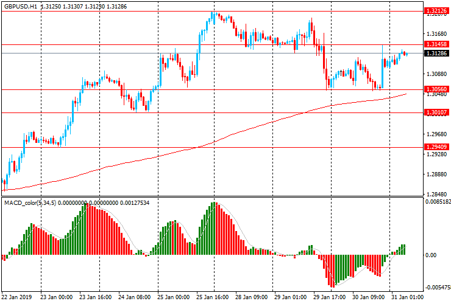Select the horizontal line at 1.32126
The width and height of the screenshot is (451, 304).
pyautogui.click(x=212, y=12)
